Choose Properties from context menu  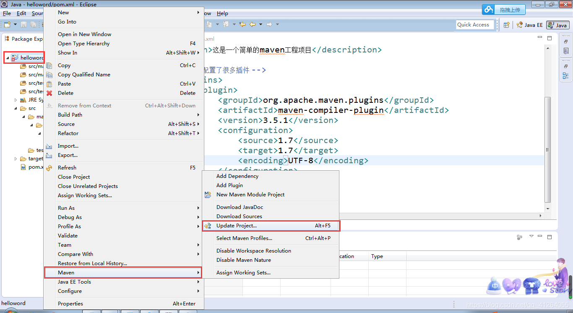click(x=124, y=304)
